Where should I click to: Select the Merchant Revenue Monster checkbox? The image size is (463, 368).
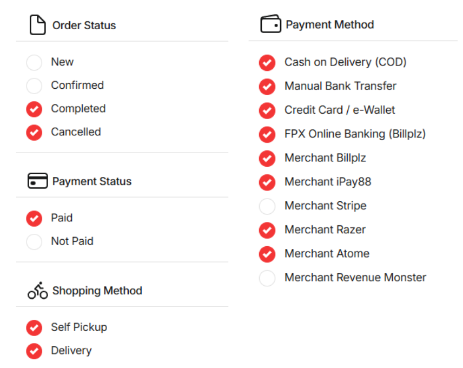tap(267, 278)
